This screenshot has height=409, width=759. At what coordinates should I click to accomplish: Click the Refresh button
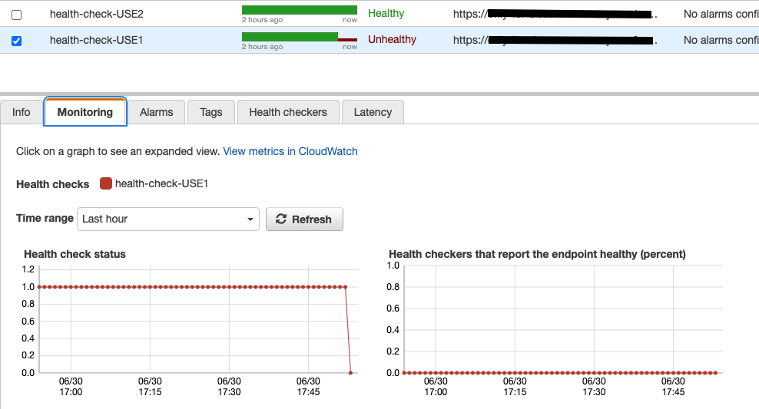click(x=304, y=219)
